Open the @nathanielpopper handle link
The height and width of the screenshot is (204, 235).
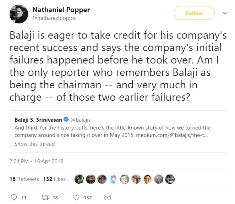click(x=55, y=18)
